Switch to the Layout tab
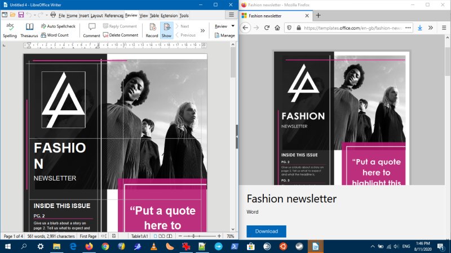 tap(96, 16)
